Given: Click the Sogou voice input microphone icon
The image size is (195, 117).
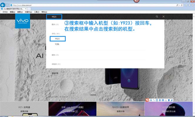Looking at the screenshot, I should click(x=160, y=100).
